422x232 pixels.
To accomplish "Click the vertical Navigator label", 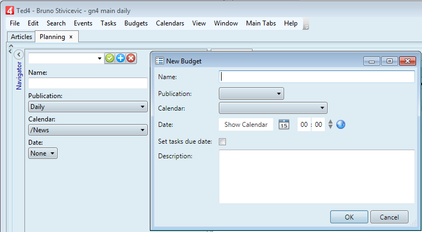I will 19,76.
